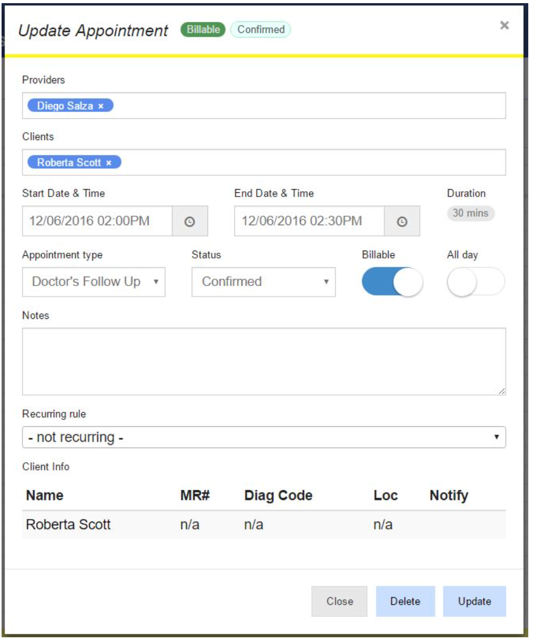Remove Roberta Scott from clients
The width and height of the screenshot is (534, 643).
[109, 163]
